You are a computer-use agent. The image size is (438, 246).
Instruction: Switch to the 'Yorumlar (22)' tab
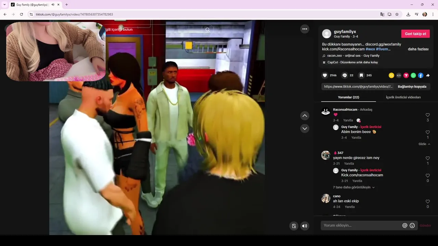348,97
